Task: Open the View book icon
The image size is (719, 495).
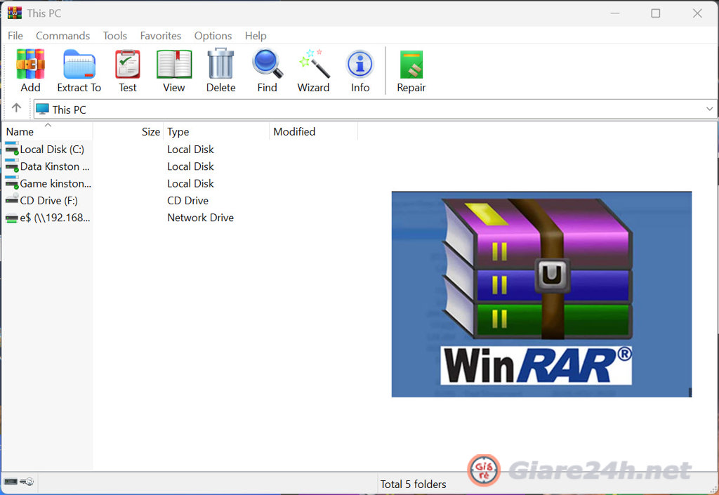Action: [173, 65]
